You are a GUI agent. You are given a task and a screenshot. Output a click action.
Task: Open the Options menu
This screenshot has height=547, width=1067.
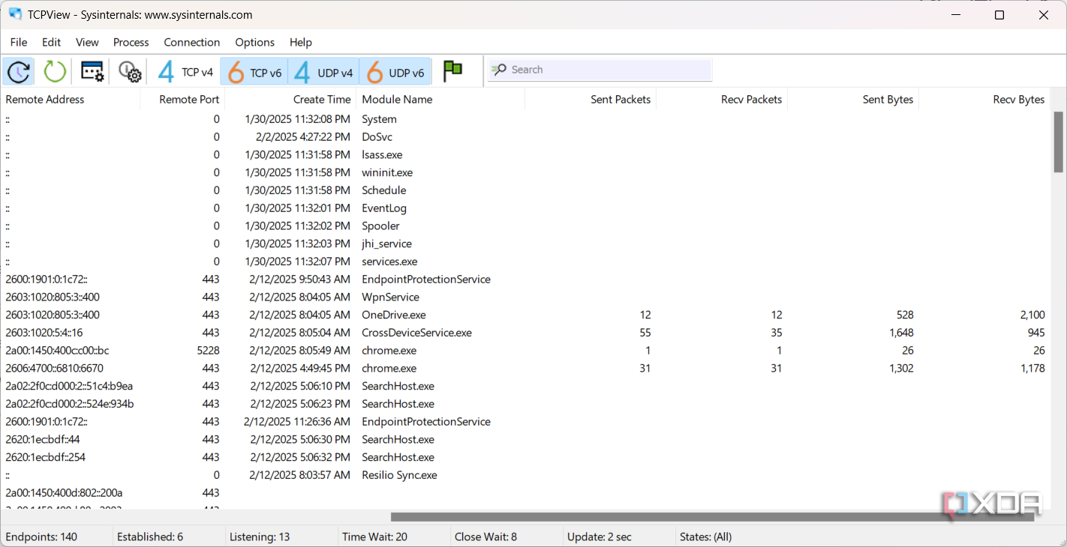click(255, 42)
